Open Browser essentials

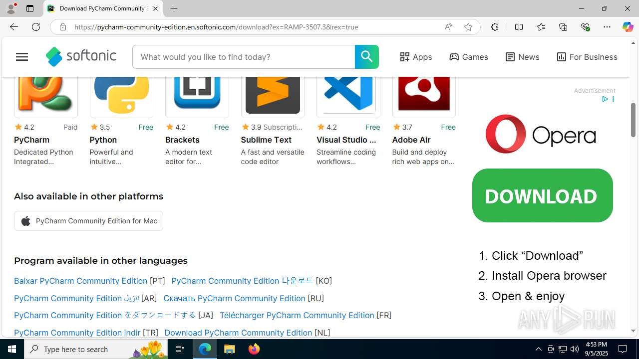585,27
